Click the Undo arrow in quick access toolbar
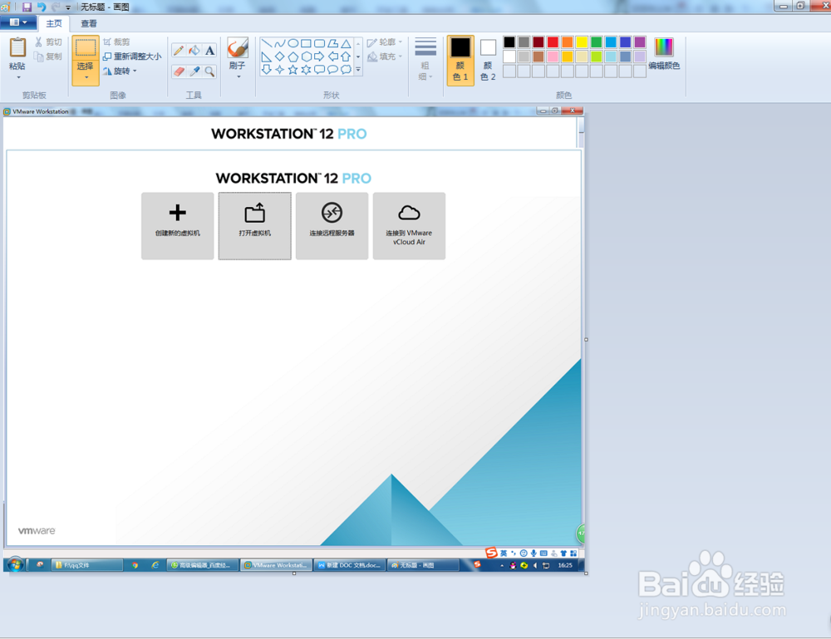Image resolution: width=831 pixels, height=639 pixels. pos(42,7)
